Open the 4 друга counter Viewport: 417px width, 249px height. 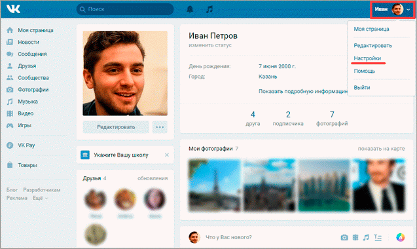click(253, 119)
